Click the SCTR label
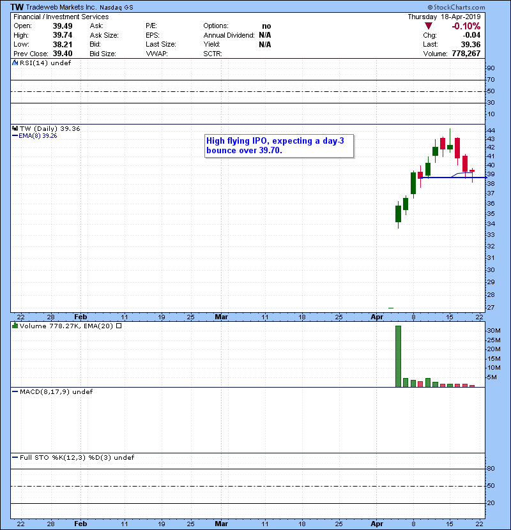511x530 pixels. point(213,54)
